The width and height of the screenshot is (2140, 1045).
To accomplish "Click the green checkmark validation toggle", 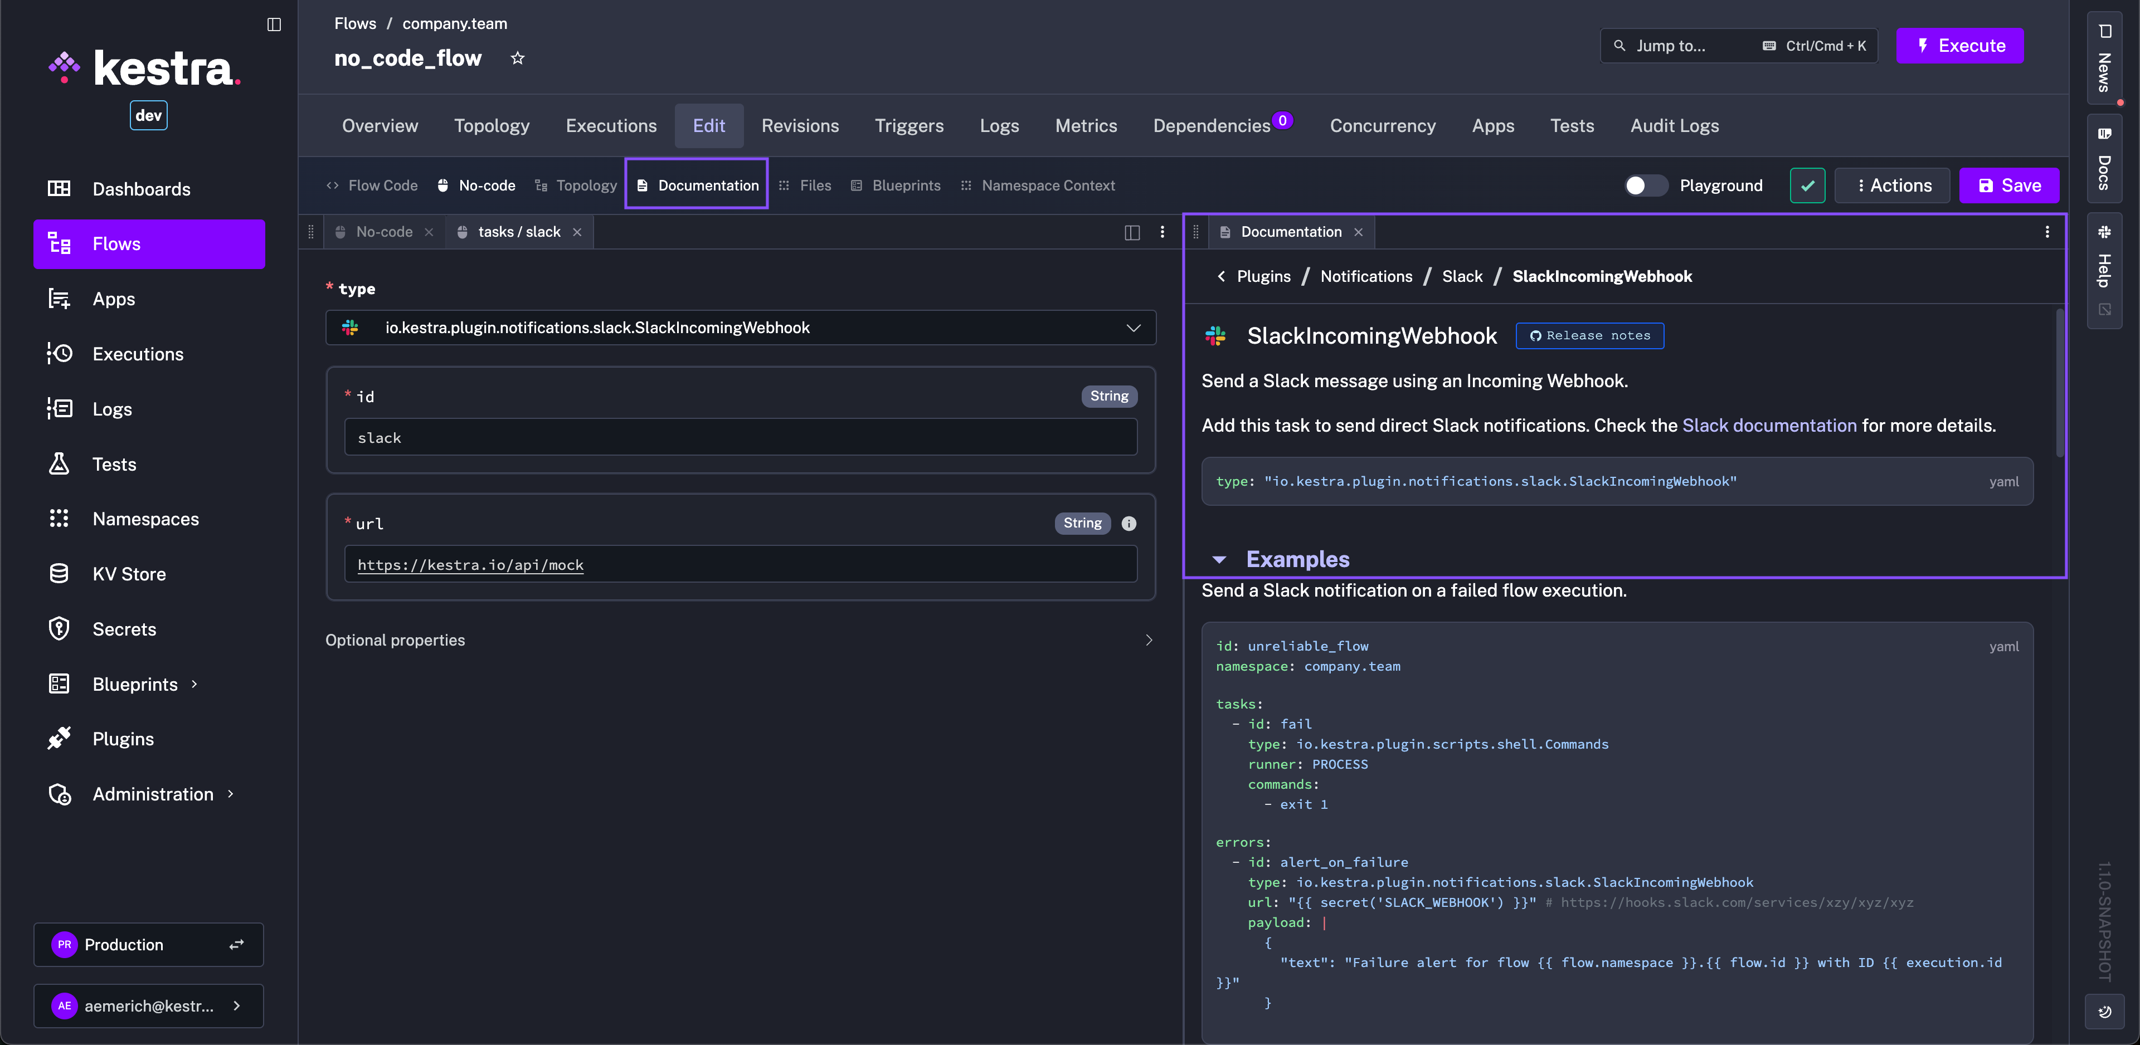I will (x=1807, y=185).
